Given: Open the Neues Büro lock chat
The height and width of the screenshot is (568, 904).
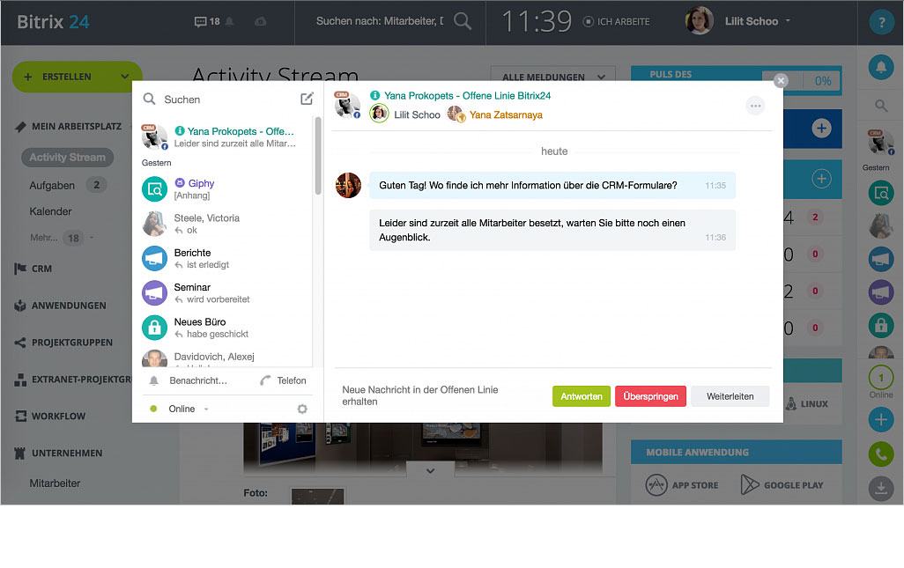Looking at the screenshot, I should click(x=225, y=328).
